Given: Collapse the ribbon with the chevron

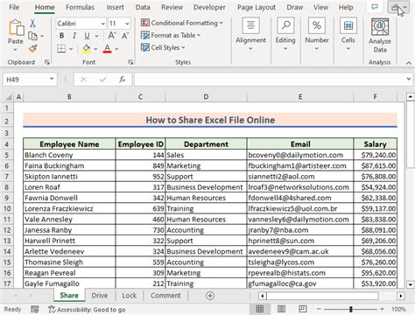Looking at the screenshot, I should (x=409, y=63).
